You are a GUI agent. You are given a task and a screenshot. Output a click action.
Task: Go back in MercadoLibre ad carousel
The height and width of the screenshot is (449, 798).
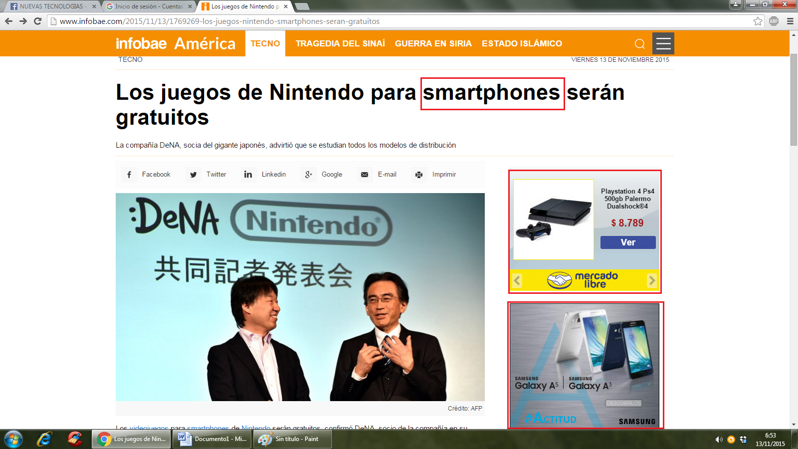[517, 280]
